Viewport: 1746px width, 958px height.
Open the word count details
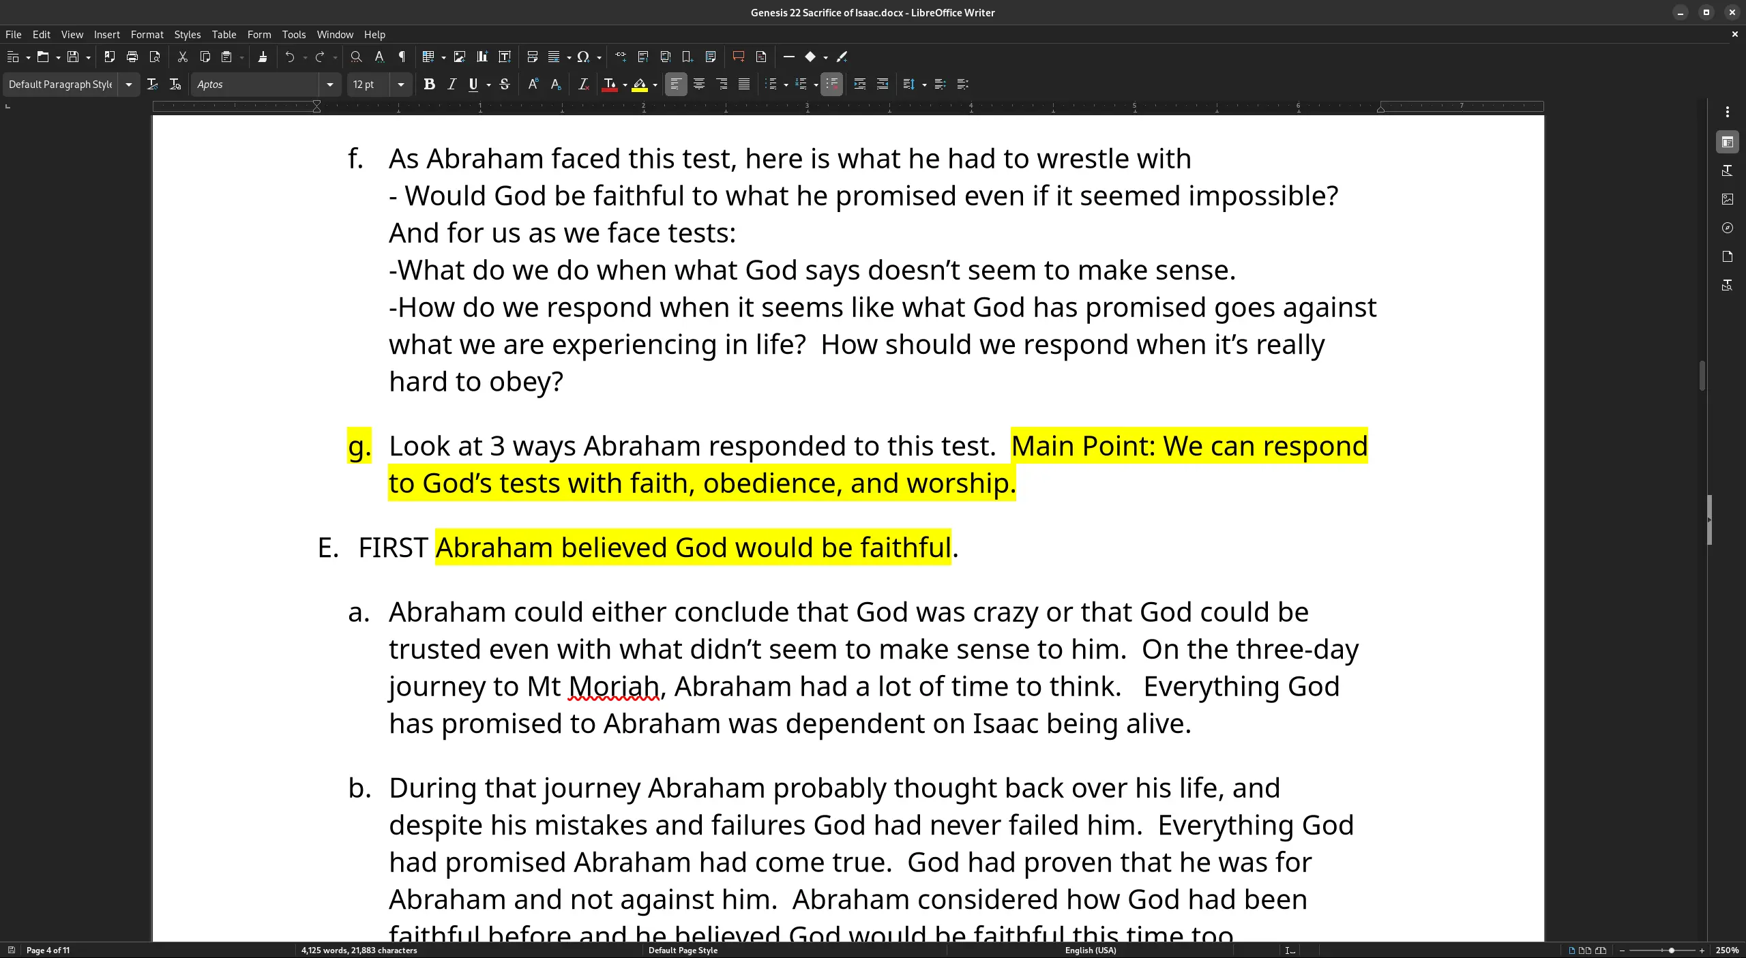[359, 950]
